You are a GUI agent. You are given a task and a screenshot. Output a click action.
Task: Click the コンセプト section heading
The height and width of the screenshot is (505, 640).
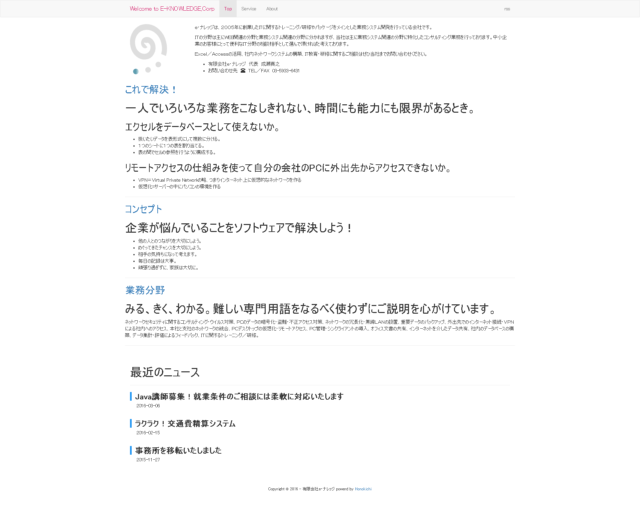point(144,209)
